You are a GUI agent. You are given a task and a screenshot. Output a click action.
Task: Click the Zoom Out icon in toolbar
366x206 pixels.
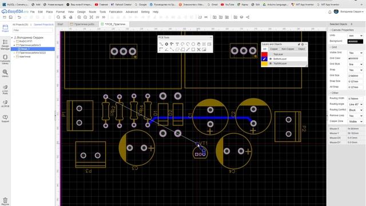85,17
